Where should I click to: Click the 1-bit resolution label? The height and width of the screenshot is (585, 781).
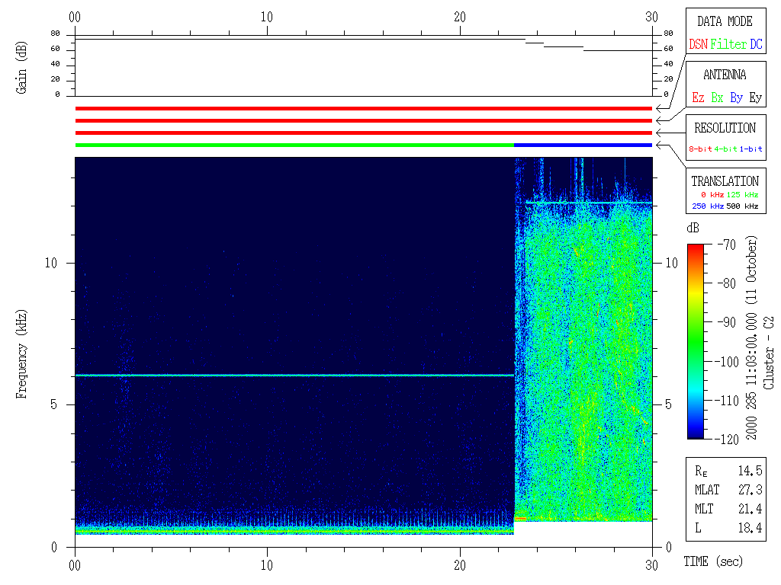[x=751, y=149]
